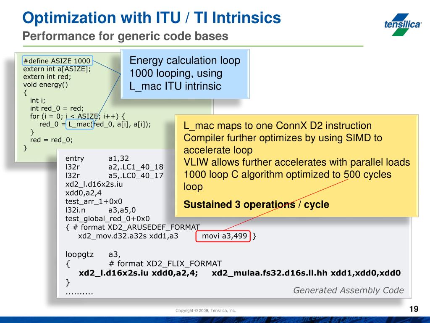This screenshot has height=323, width=430.
Task: Click the slide title 'Optimization with ITU / TI Intrinsics'
Action: click(x=152, y=18)
